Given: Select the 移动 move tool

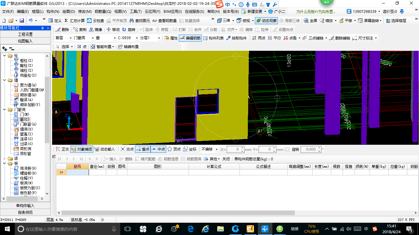Looking at the screenshot, I should pos(113,29).
